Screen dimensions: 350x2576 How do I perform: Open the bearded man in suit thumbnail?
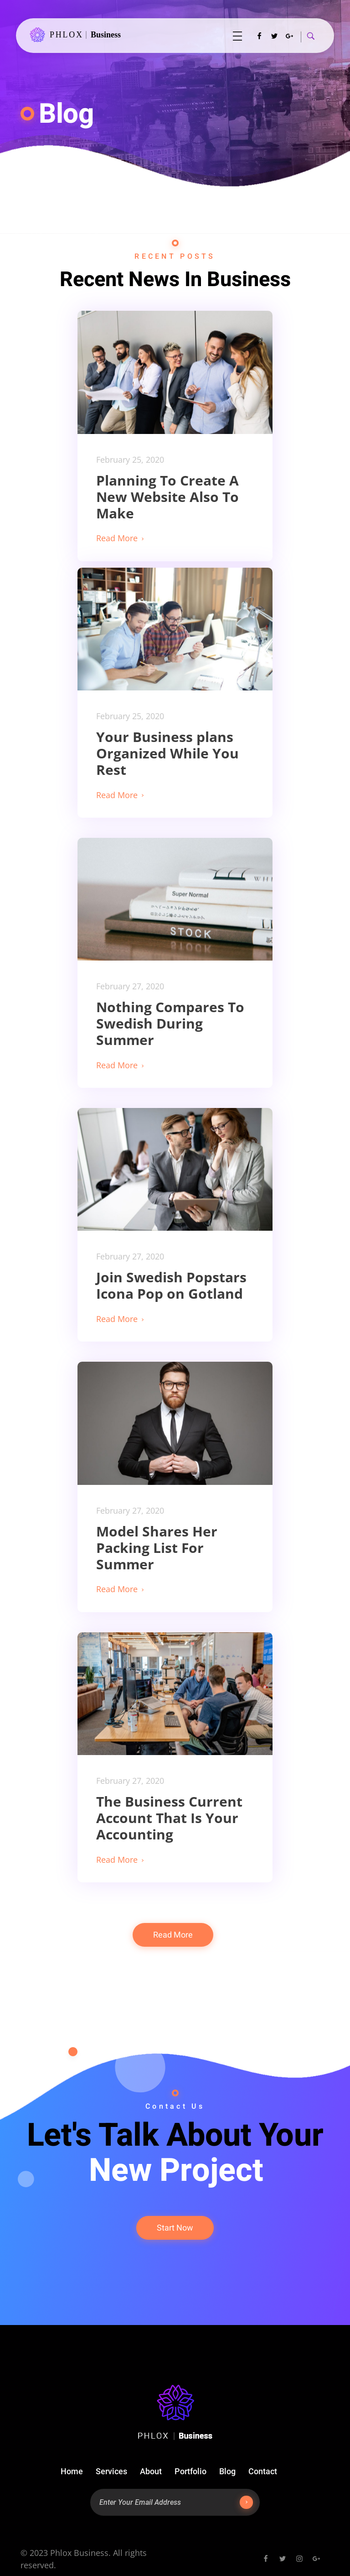(175, 1423)
